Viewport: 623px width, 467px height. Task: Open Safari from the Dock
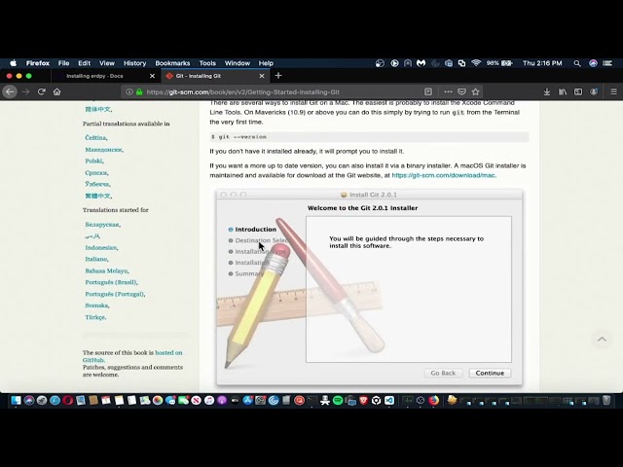pos(55,400)
